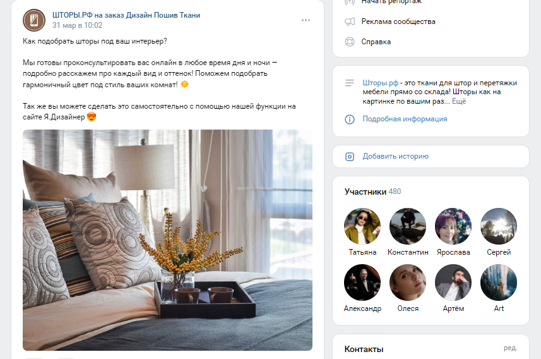Open Константин's member profile avatar
This screenshot has width=541, height=359.
[408, 226]
